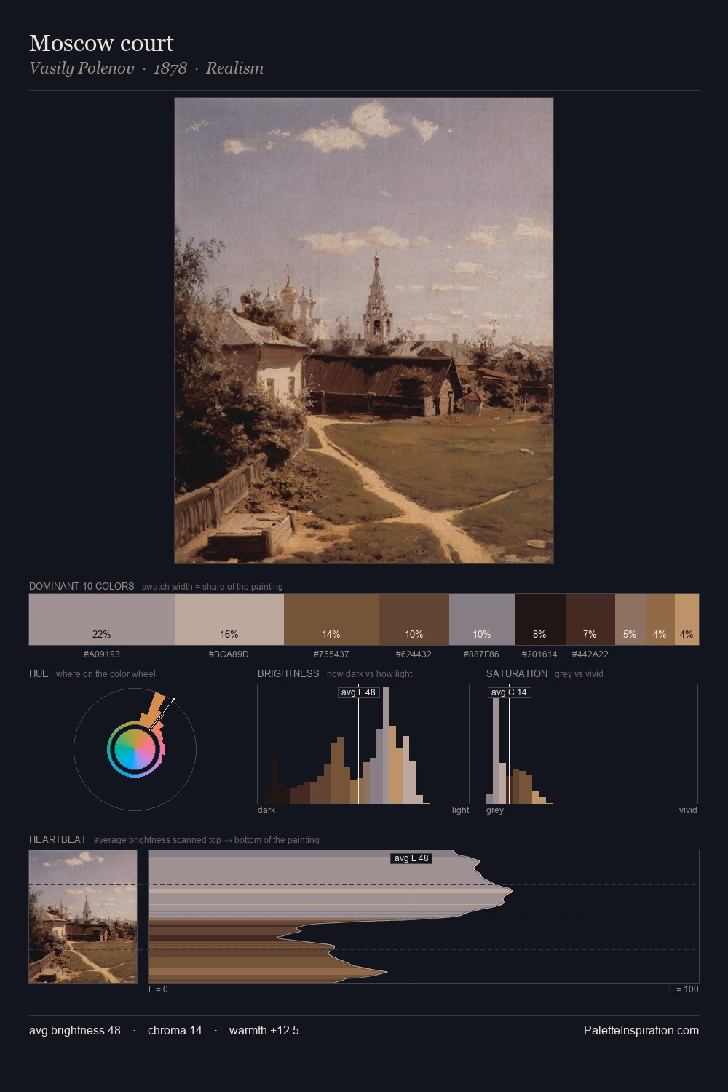Click 'grey vs vivid' caption
The width and height of the screenshot is (728, 1092).
click(x=579, y=674)
